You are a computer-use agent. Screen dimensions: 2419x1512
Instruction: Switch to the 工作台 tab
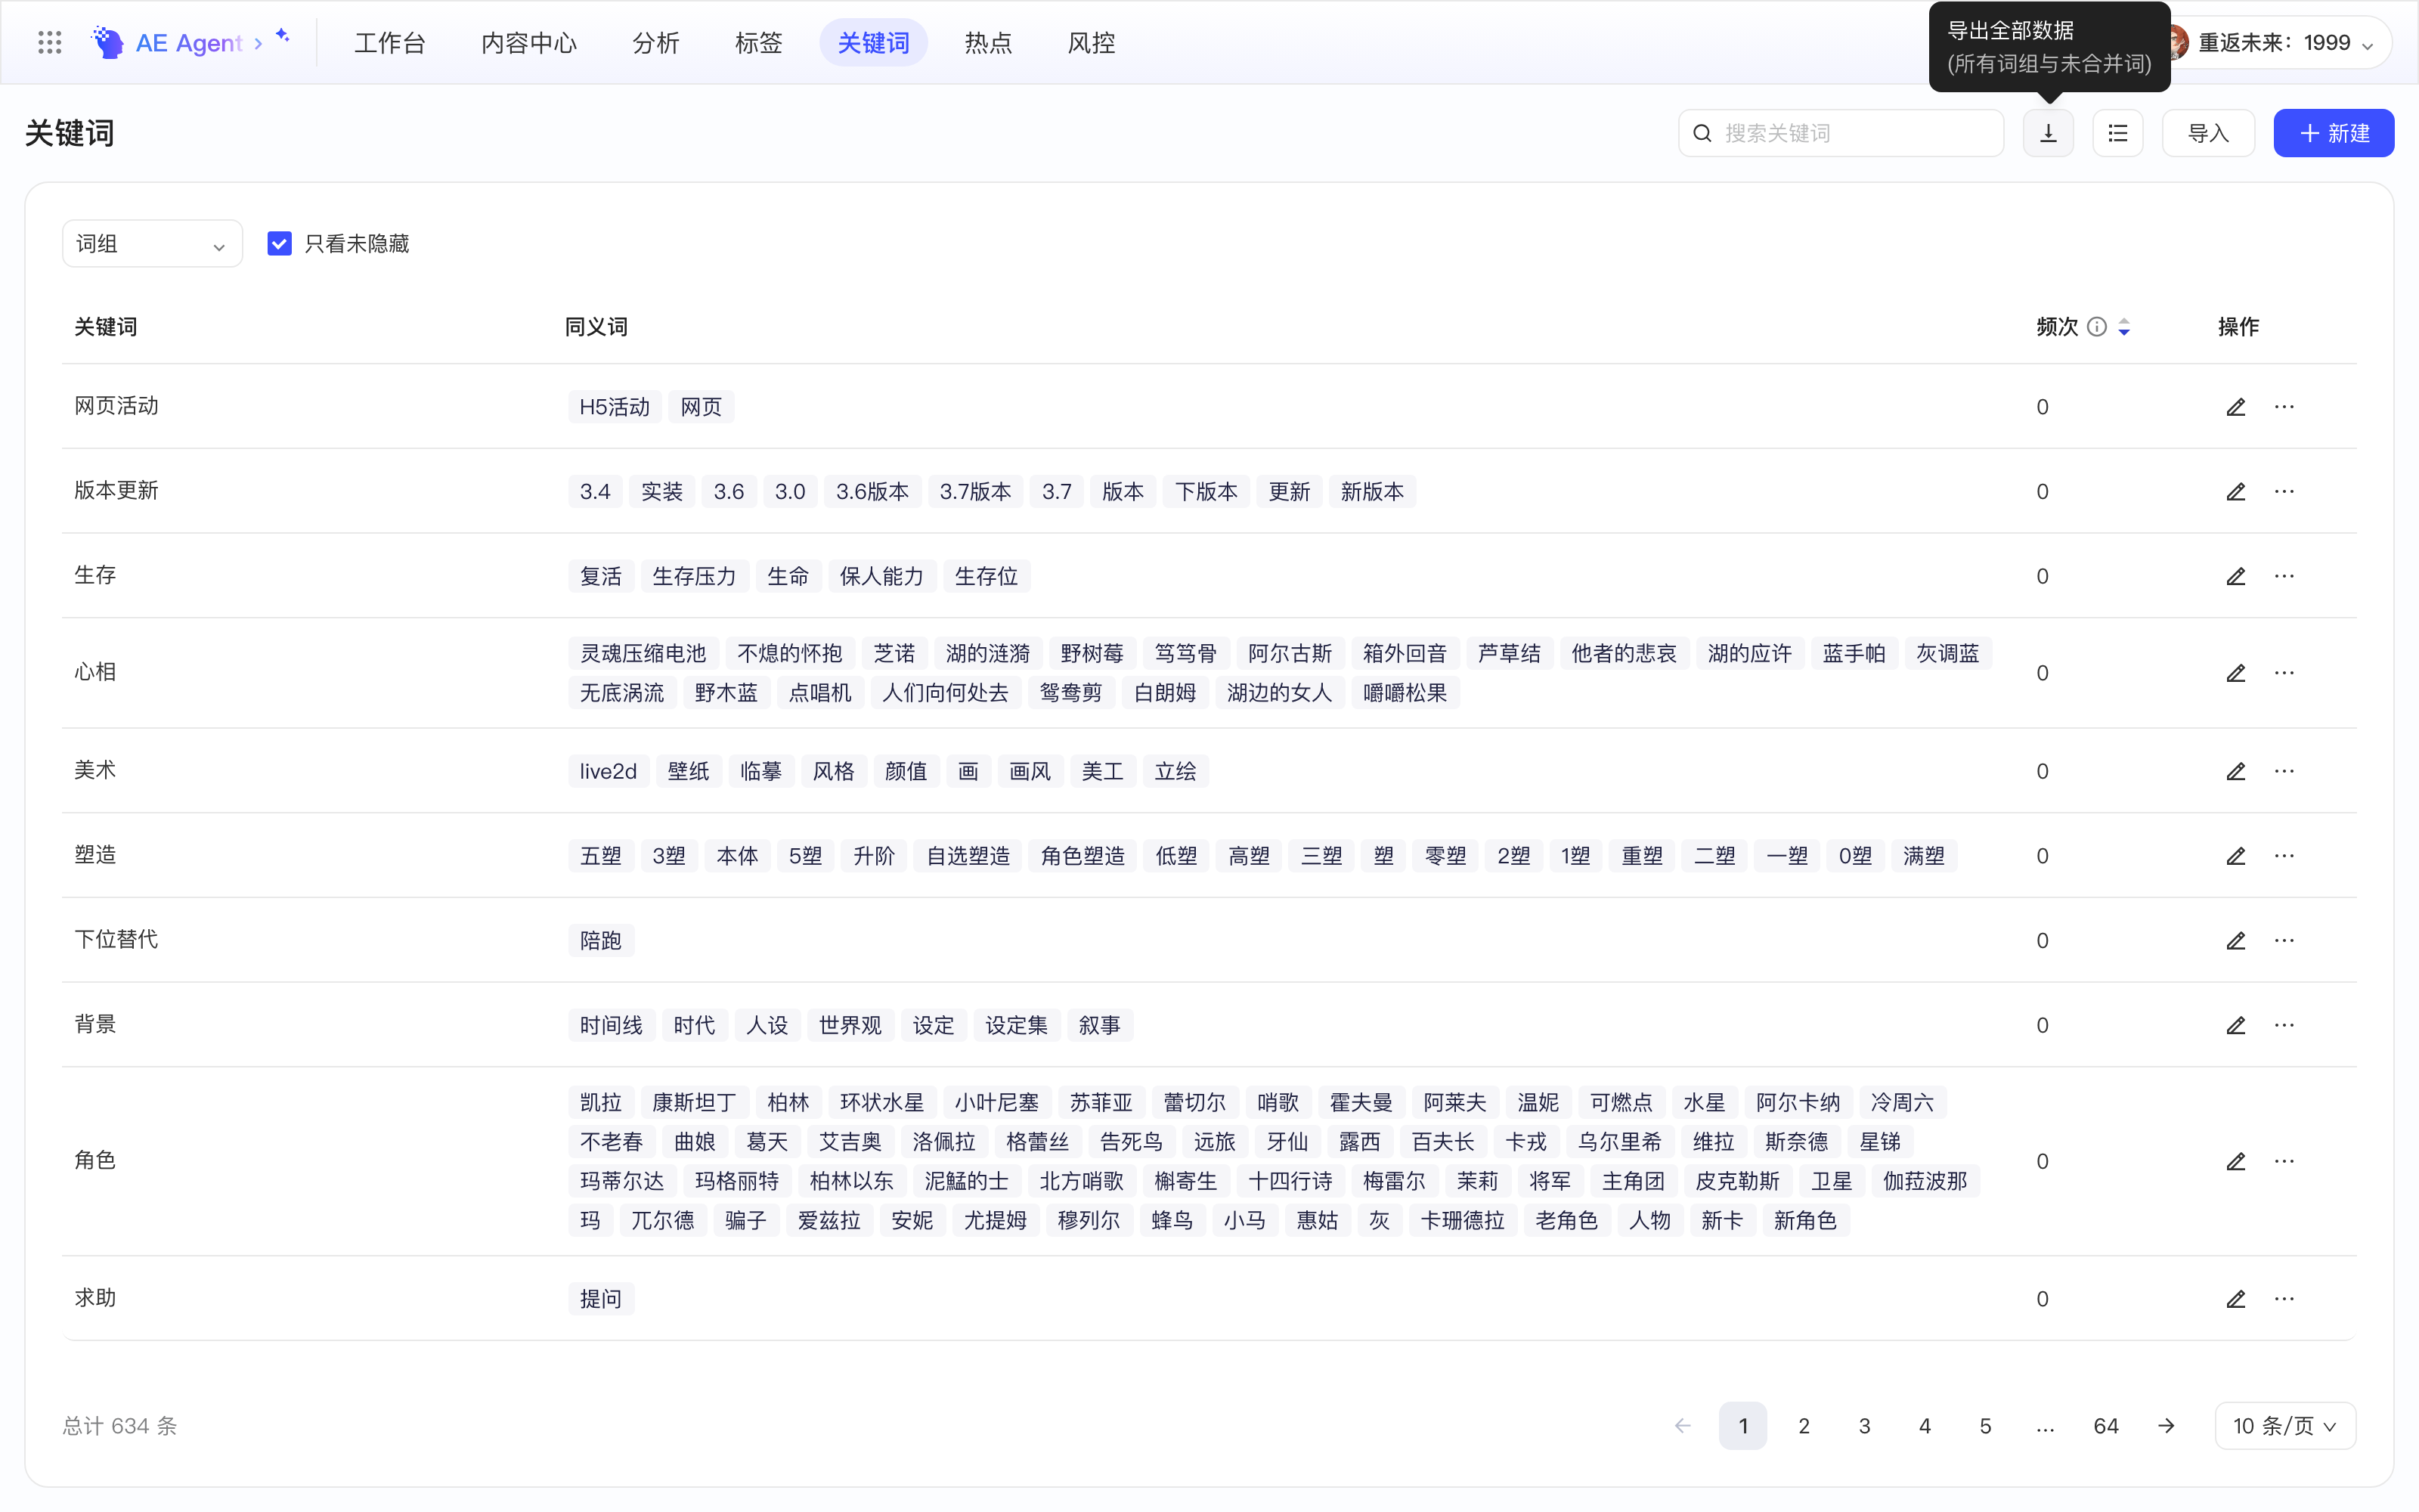point(390,43)
